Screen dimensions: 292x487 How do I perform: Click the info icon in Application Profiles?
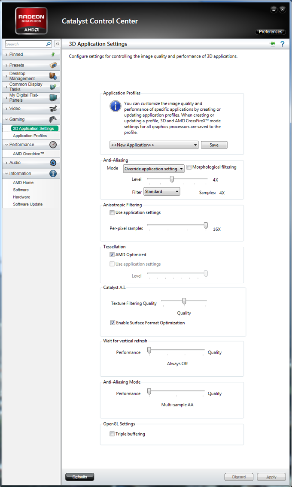click(x=116, y=106)
